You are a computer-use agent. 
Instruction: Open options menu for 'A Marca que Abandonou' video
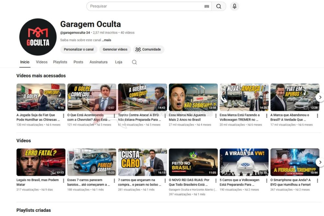click(318, 116)
